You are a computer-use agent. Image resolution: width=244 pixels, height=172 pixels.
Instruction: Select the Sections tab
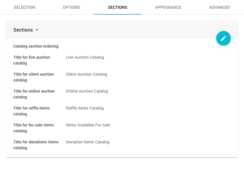[117, 7]
